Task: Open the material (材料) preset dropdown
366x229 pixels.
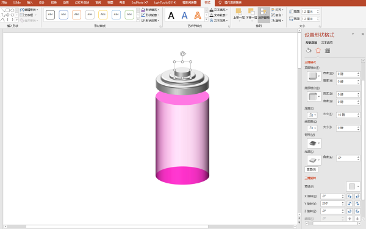Action: [314, 143]
